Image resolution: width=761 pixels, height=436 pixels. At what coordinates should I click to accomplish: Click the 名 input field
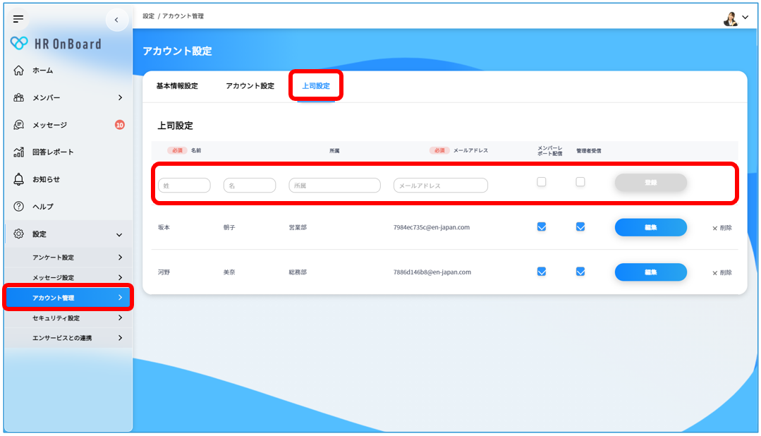(x=250, y=186)
